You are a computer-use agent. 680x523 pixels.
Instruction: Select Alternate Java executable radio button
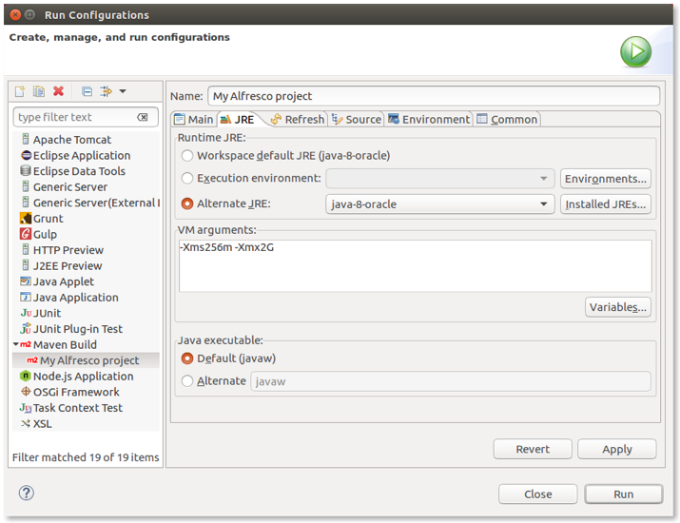[187, 381]
